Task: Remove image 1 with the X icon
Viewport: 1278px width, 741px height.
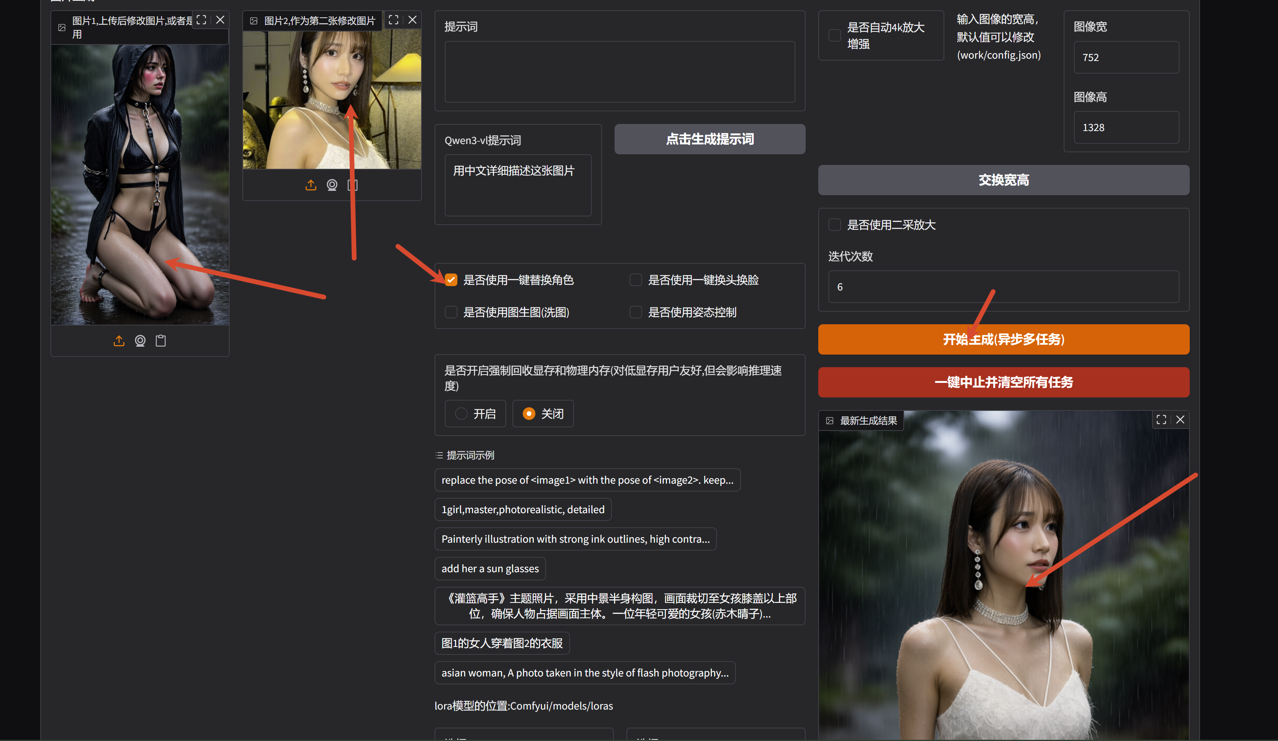Action: 220,20
